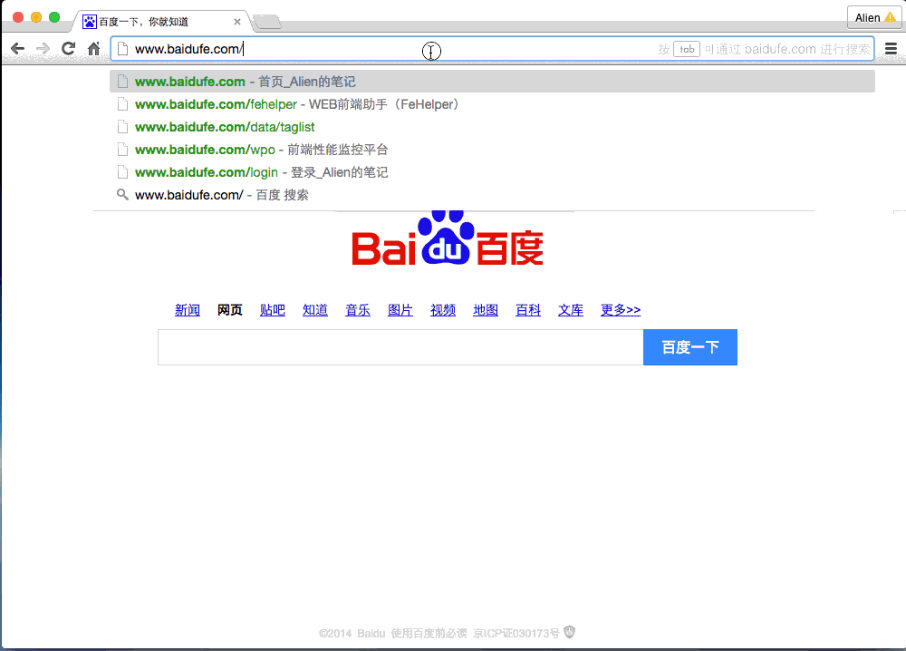This screenshot has height=651, width=906.
Task: Click the Alien profile button
Action: pyautogui.click(x=874, y=17)
